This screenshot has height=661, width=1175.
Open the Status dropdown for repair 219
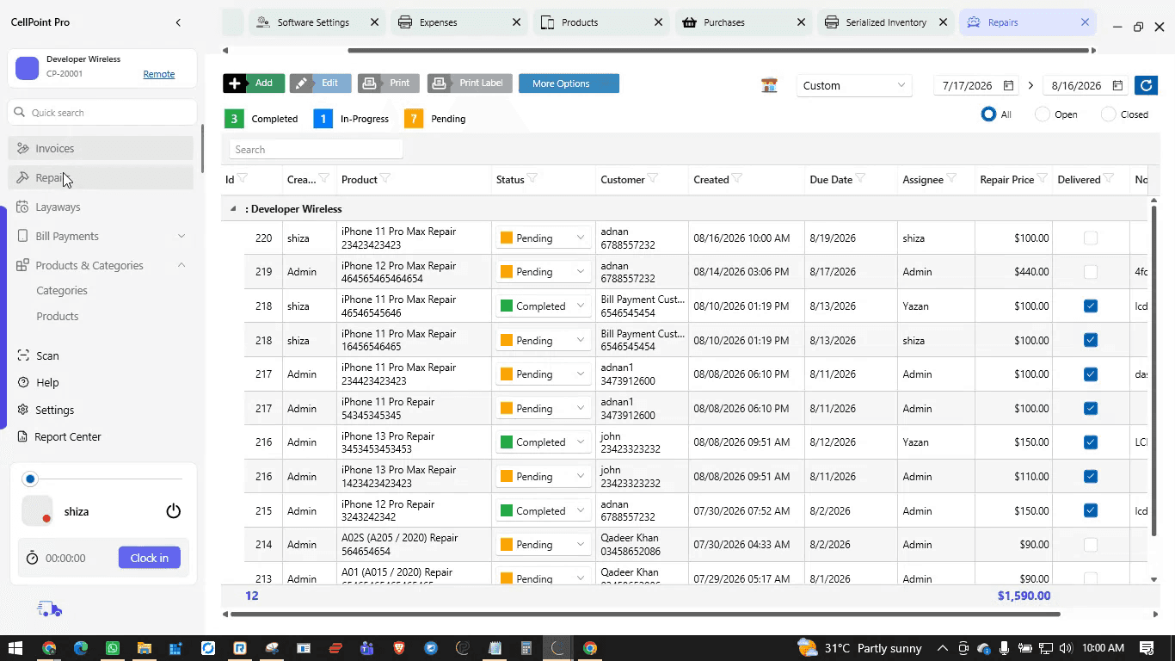point(544,272)
